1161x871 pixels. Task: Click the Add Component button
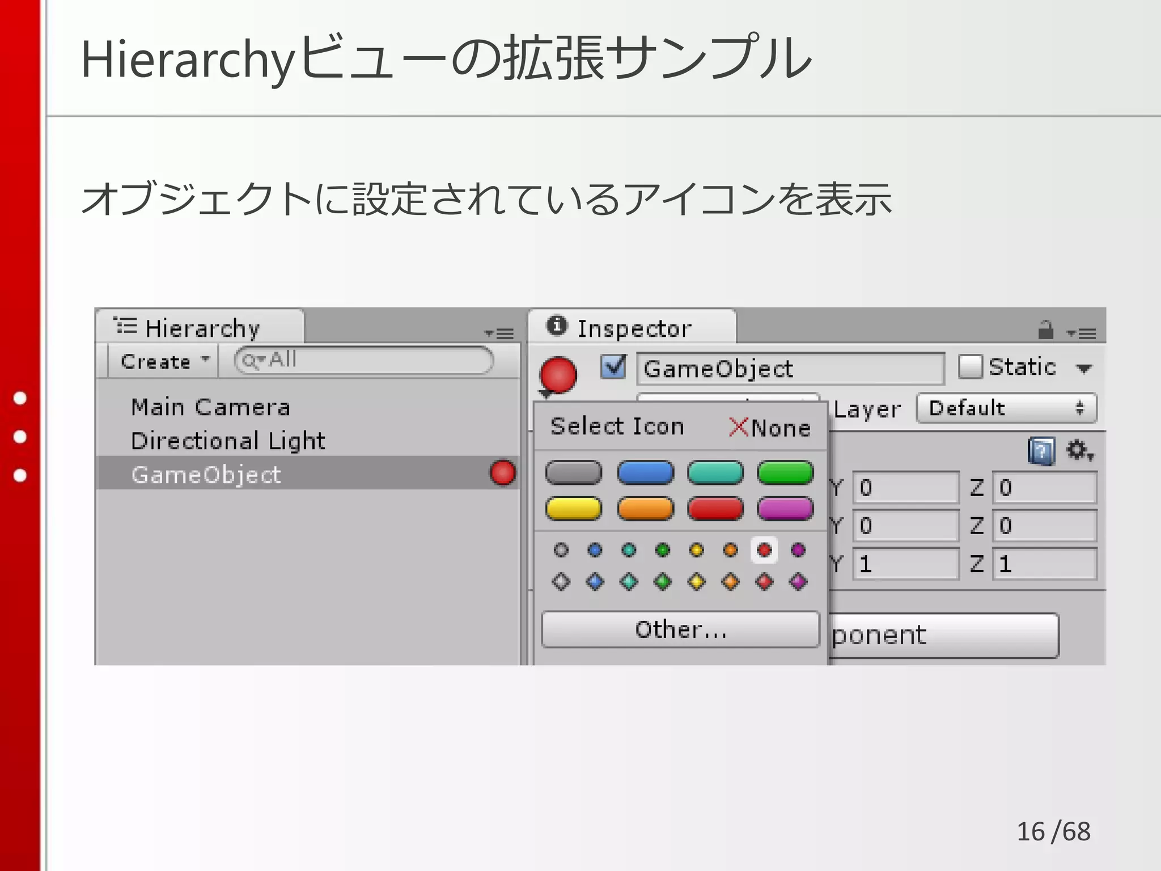pyautogui.click(x=943, y=635)
